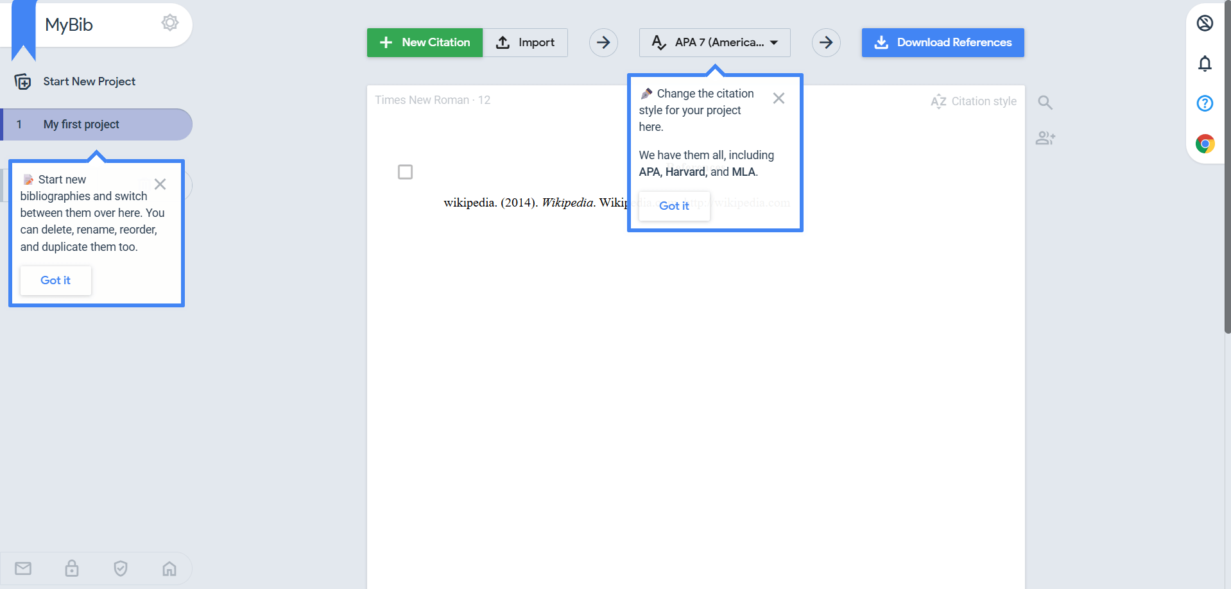Click the shield security icon in the footer
This screenshot has height=589, width=1231.
(120, 568)
